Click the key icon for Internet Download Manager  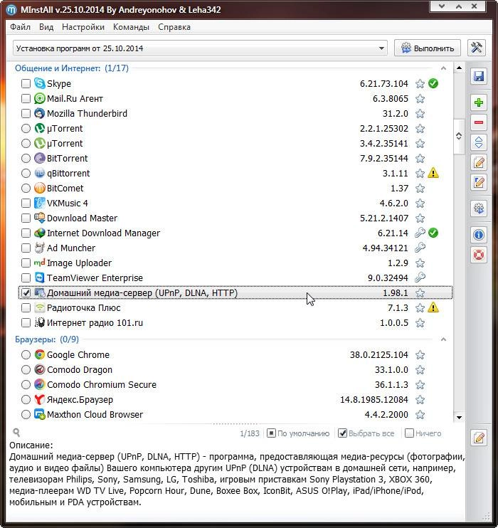(420, 233)
